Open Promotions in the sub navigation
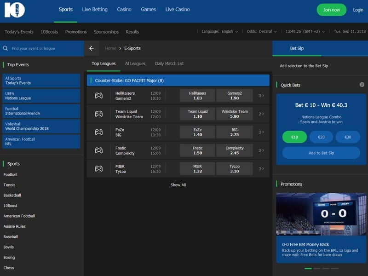The height and width of the screenshot is (276, 368). pyautogui.click(x=76, y=32)
